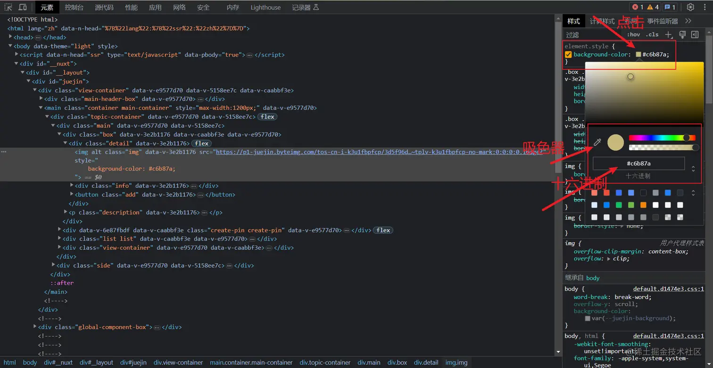
Task: Select div.topic-container in the breadcrumb bar
Action: tap(325, 363)
